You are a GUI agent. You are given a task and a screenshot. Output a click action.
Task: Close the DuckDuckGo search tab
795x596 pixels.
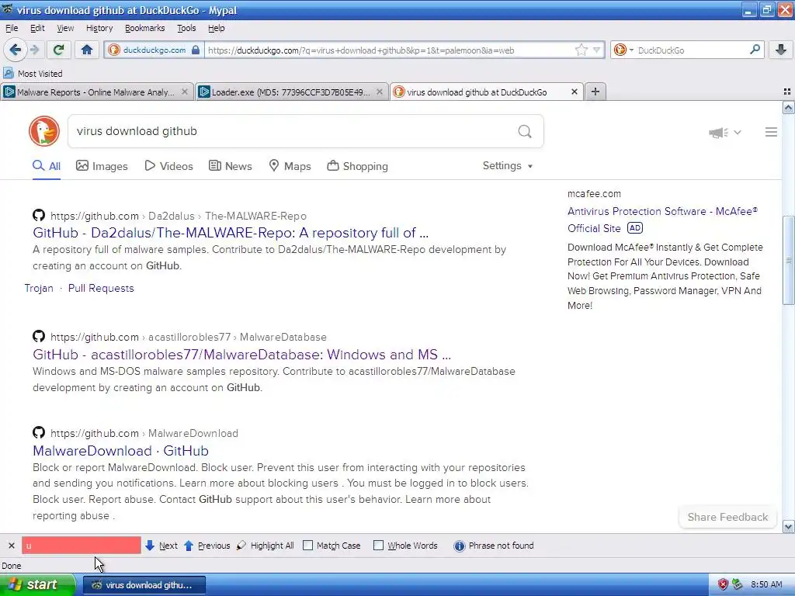point(574,92)
